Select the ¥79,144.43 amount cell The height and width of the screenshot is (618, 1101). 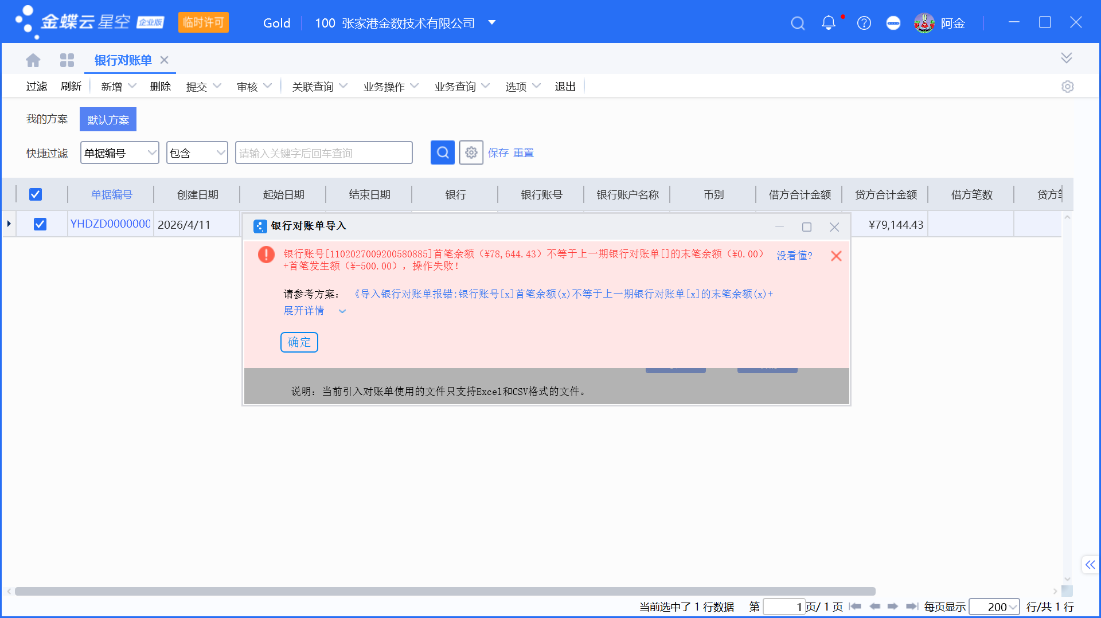889,224
